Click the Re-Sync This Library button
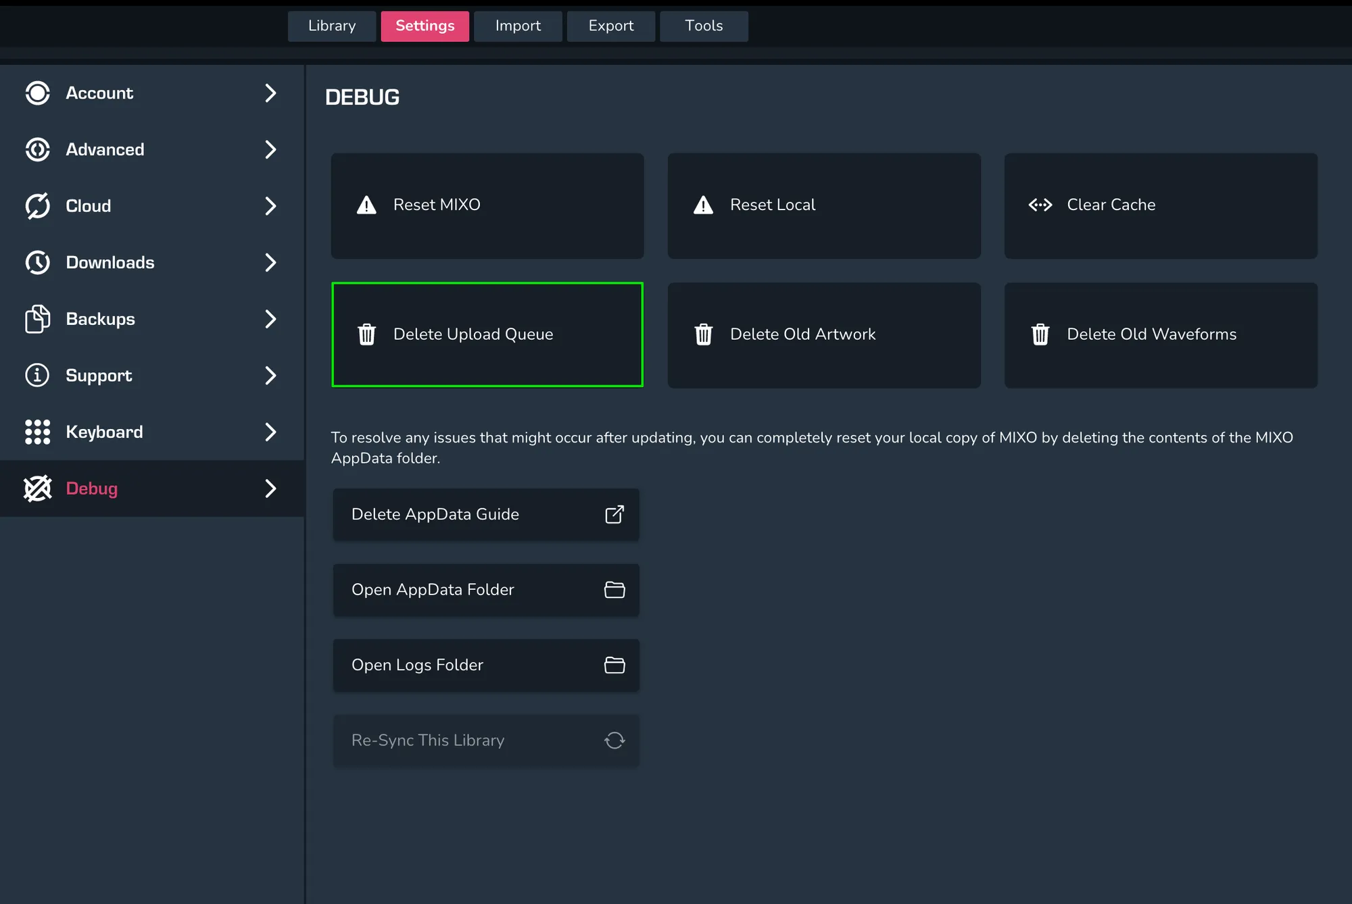The image size is (1352, 904). (485, 740)
